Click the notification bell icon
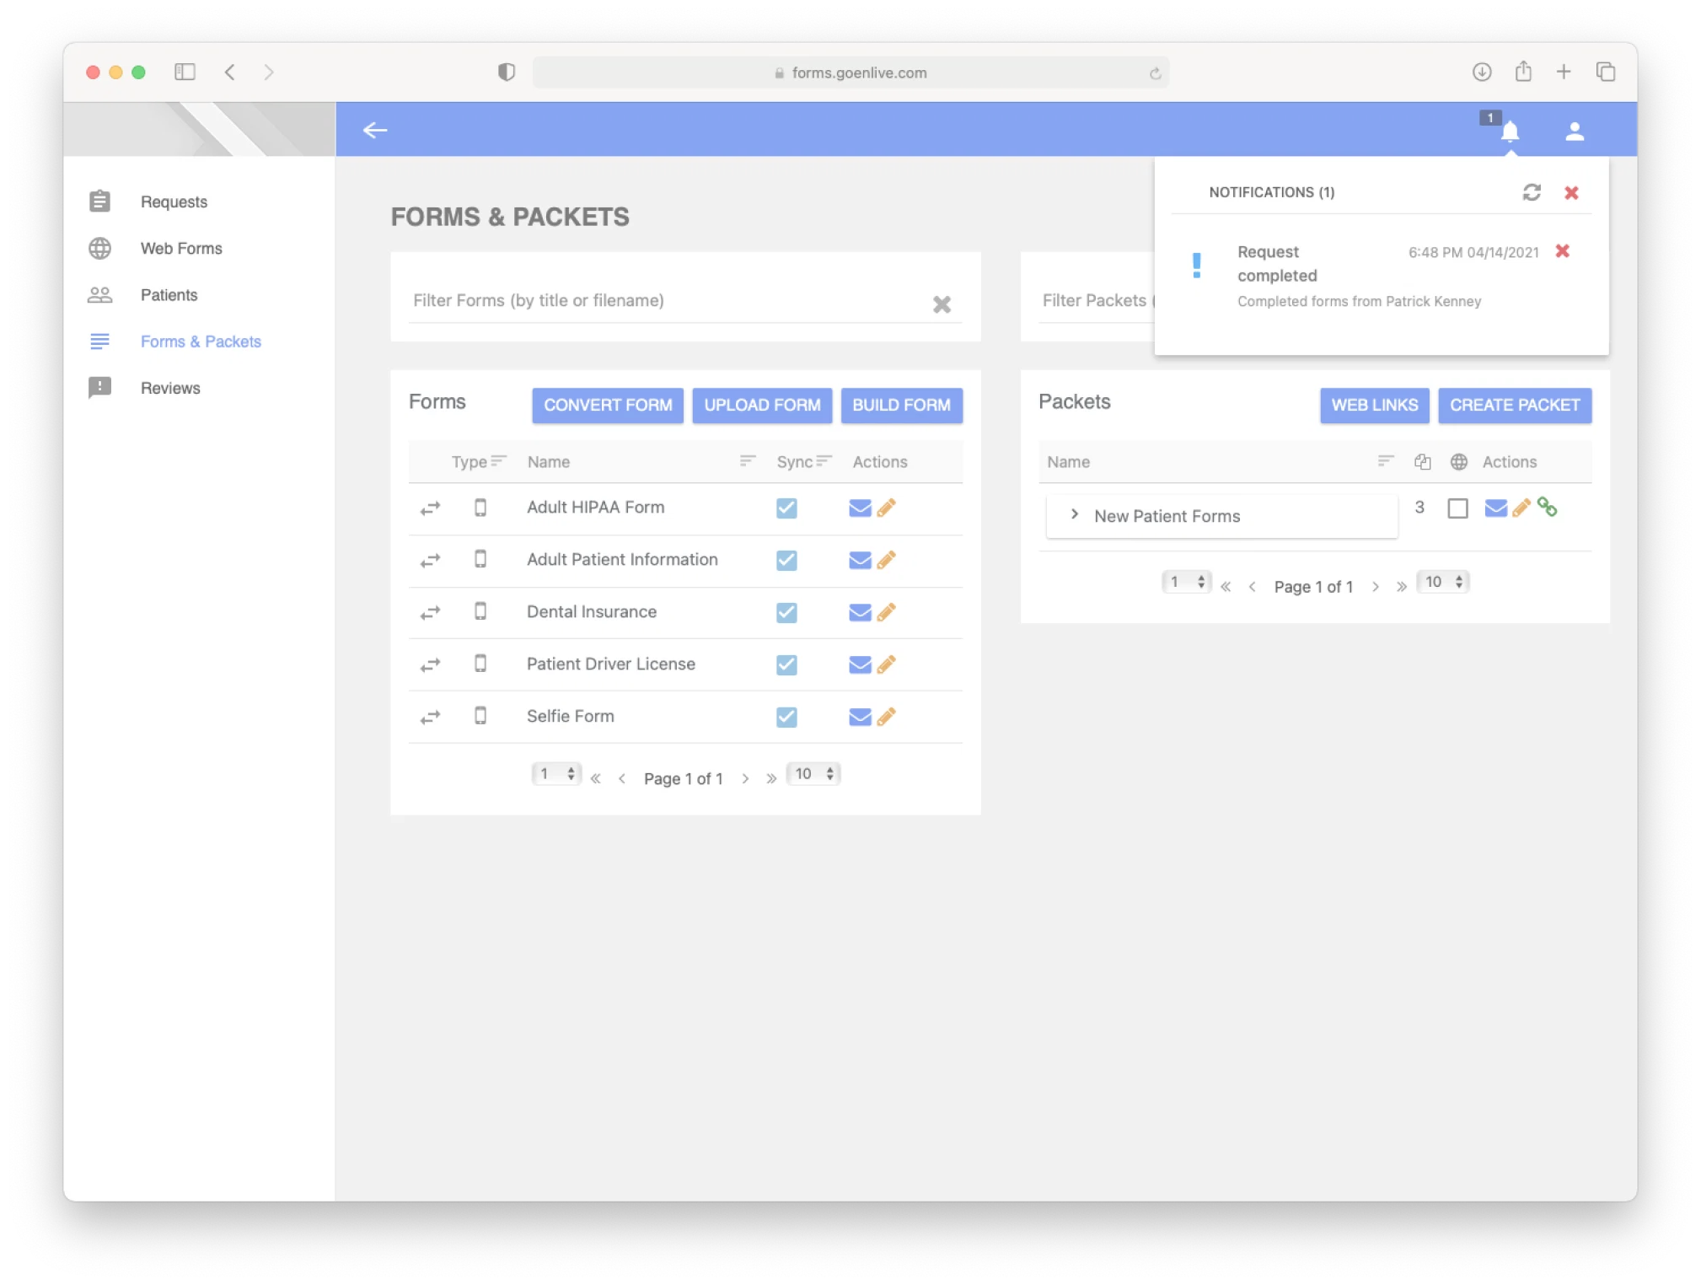Image resolution: width=1701 pixels, height=1285 pixels. click(1510, 132)
